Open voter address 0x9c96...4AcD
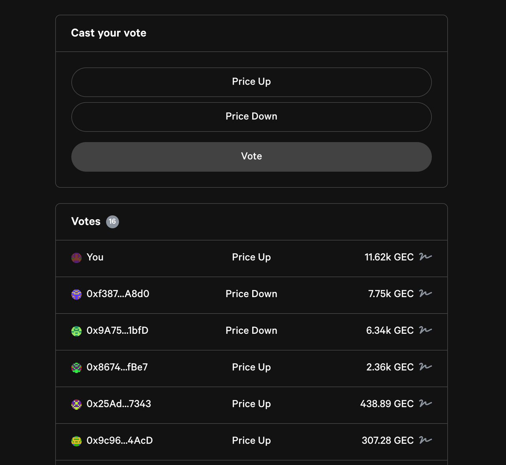 (119, 441)
